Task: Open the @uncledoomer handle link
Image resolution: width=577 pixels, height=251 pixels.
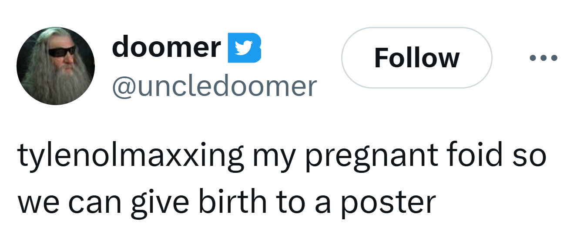Action: [x=214, y=86]
